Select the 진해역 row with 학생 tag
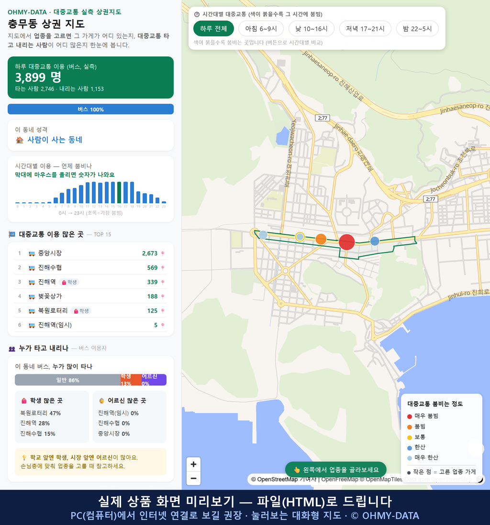 pyautogui.click(x=90, y=282)
